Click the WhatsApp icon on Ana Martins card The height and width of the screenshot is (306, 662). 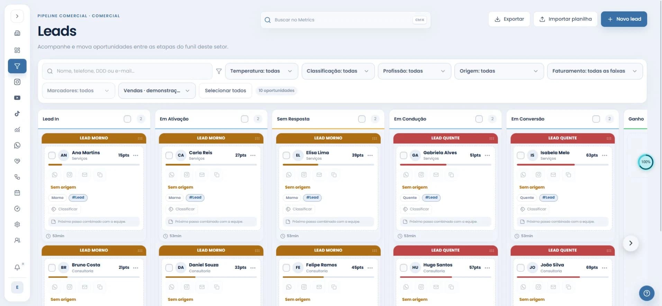(55, 175)
